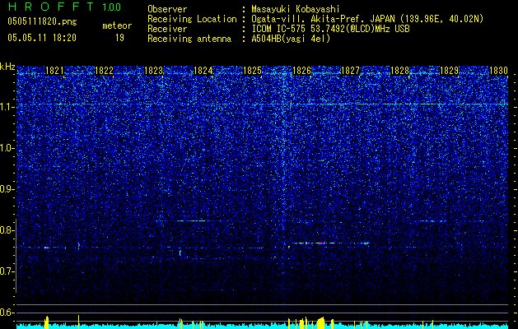Click the Observer field label
This screenshot has width=518, height=329.
(x=167, y=9)
